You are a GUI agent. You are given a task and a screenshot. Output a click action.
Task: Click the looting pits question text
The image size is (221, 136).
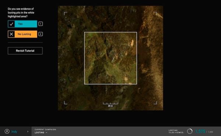(21, 12)
